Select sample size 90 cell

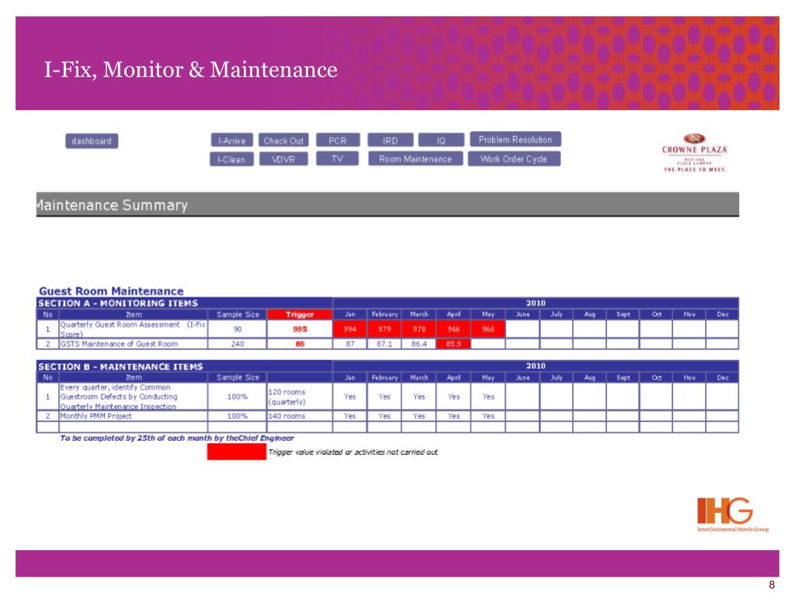point(238,329)
